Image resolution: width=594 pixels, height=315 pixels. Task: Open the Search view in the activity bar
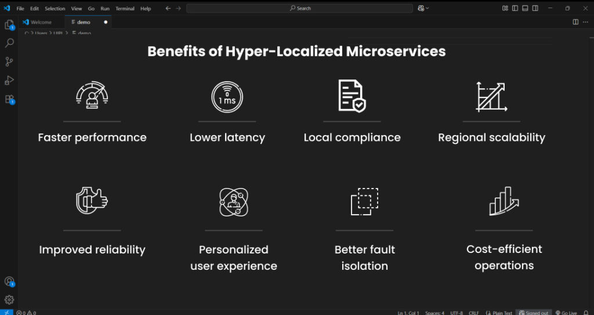click(9, 43)
